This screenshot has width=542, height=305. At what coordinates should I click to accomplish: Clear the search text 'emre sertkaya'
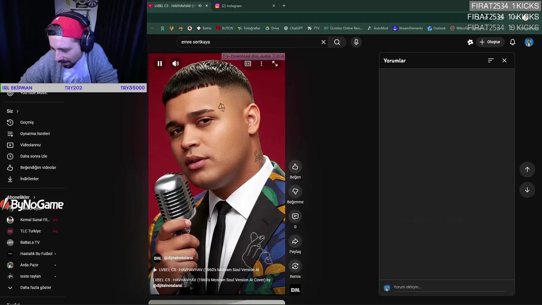(x=324, y=42)
